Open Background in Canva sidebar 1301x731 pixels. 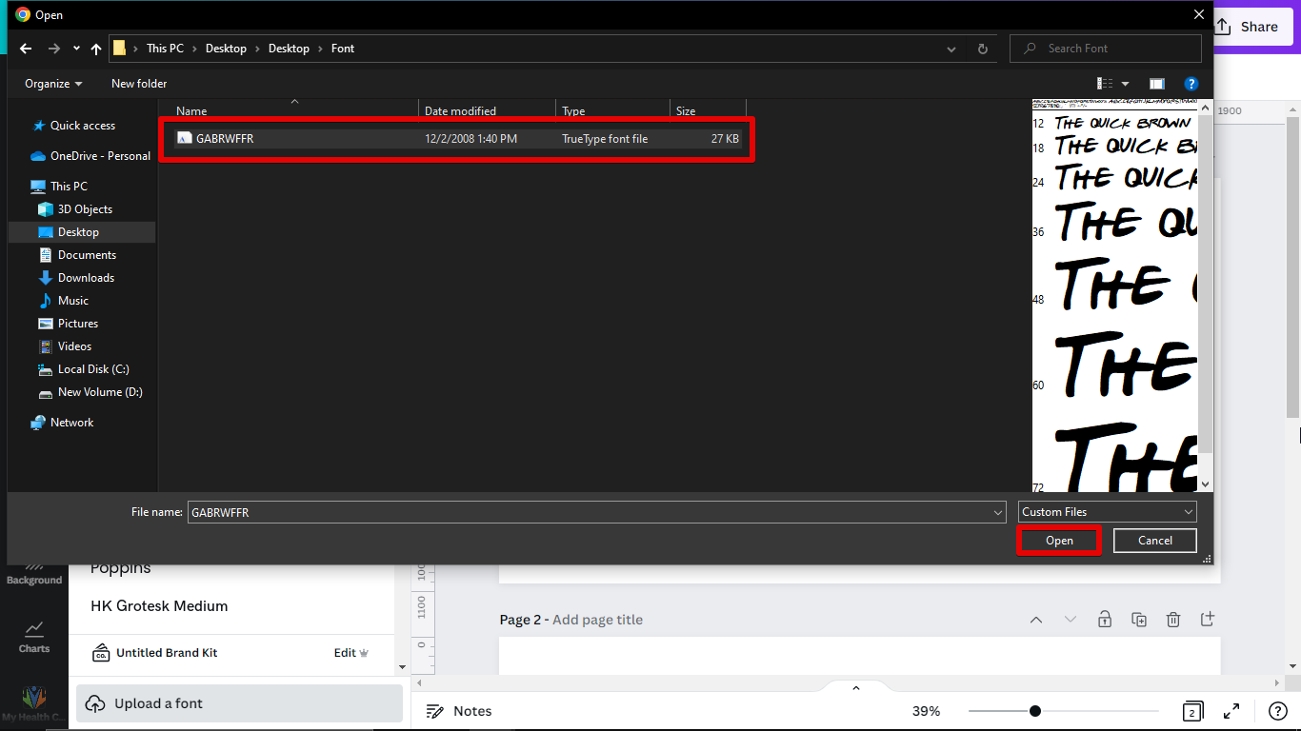[x=34, y=574]
